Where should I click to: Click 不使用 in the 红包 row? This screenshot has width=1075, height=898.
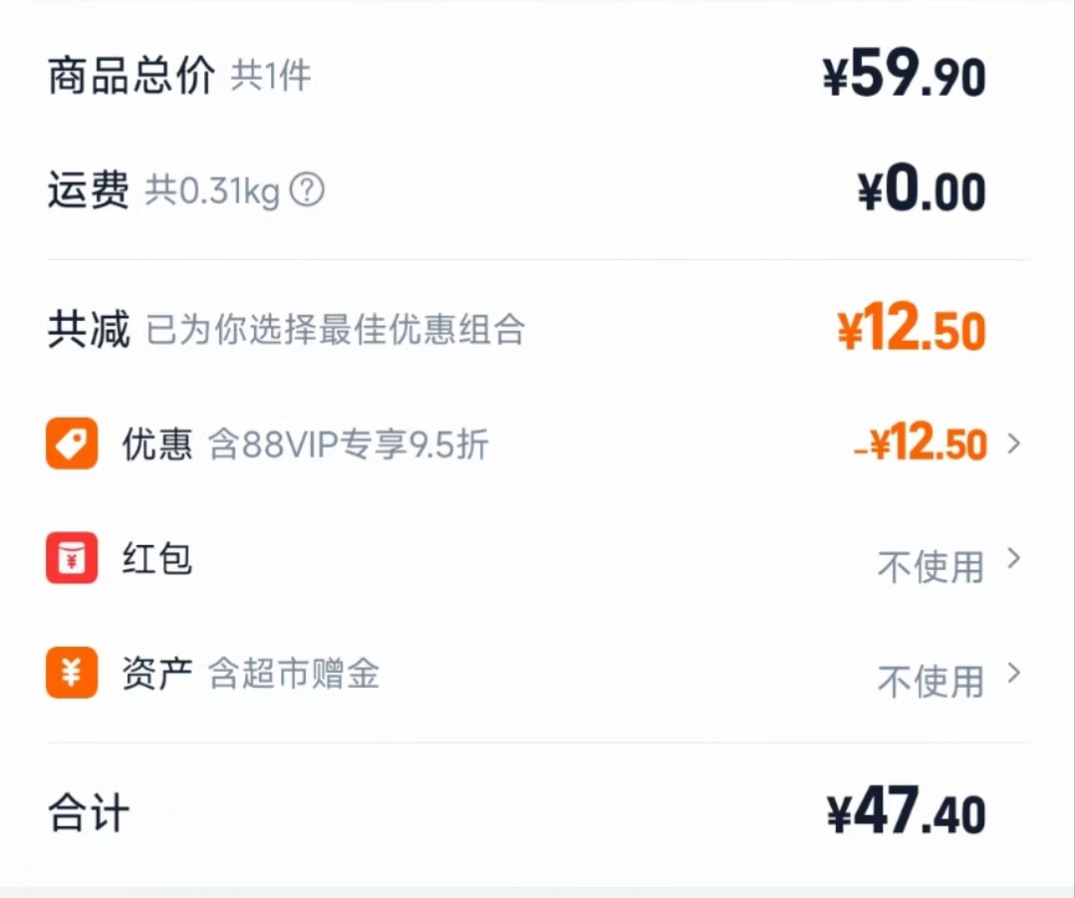click(931, 567)
